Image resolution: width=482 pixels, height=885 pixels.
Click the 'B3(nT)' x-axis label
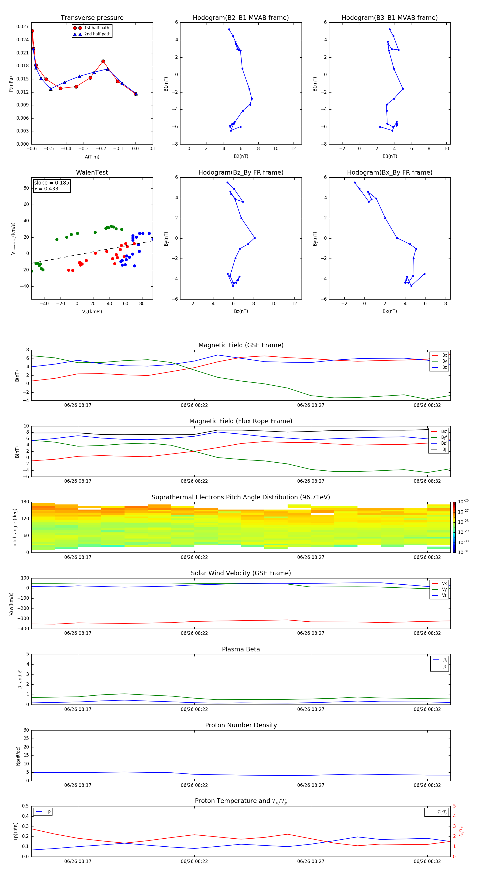tap(390, 156)
